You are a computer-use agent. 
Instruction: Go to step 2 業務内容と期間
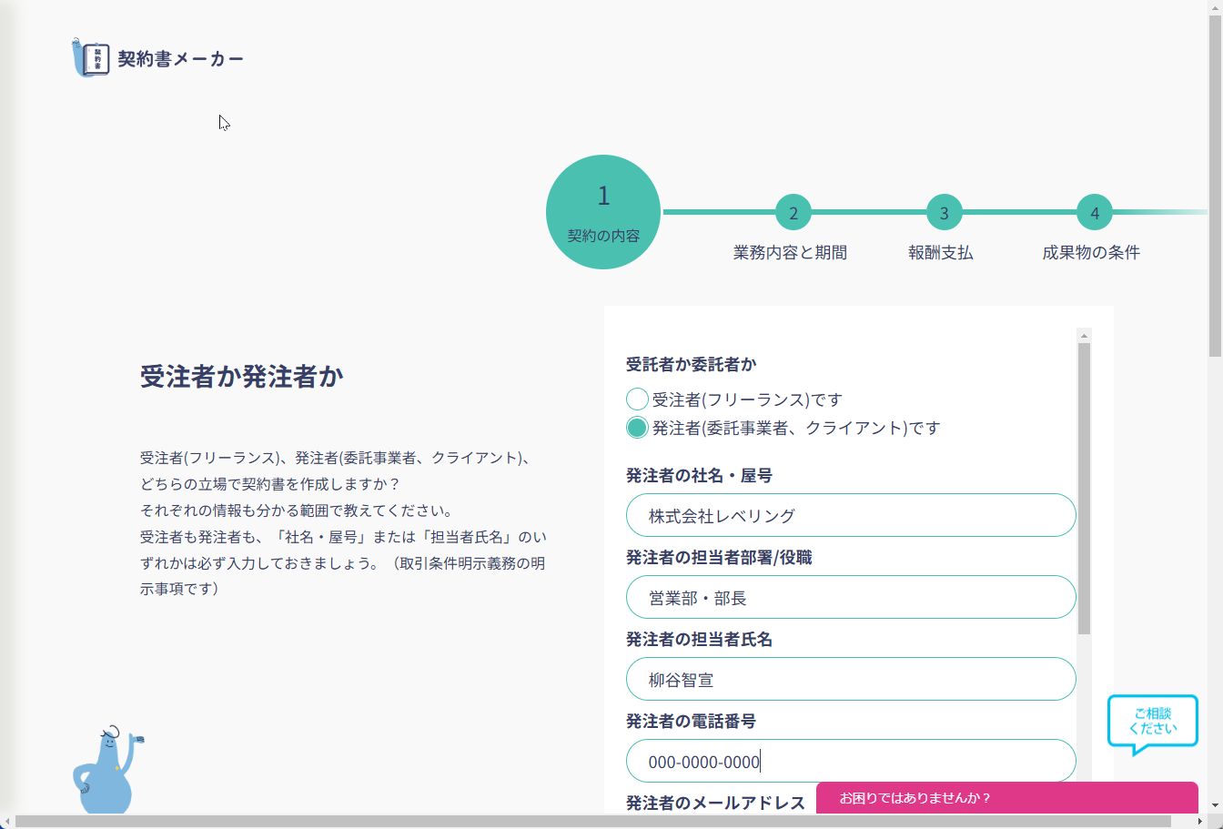(793, 213)
